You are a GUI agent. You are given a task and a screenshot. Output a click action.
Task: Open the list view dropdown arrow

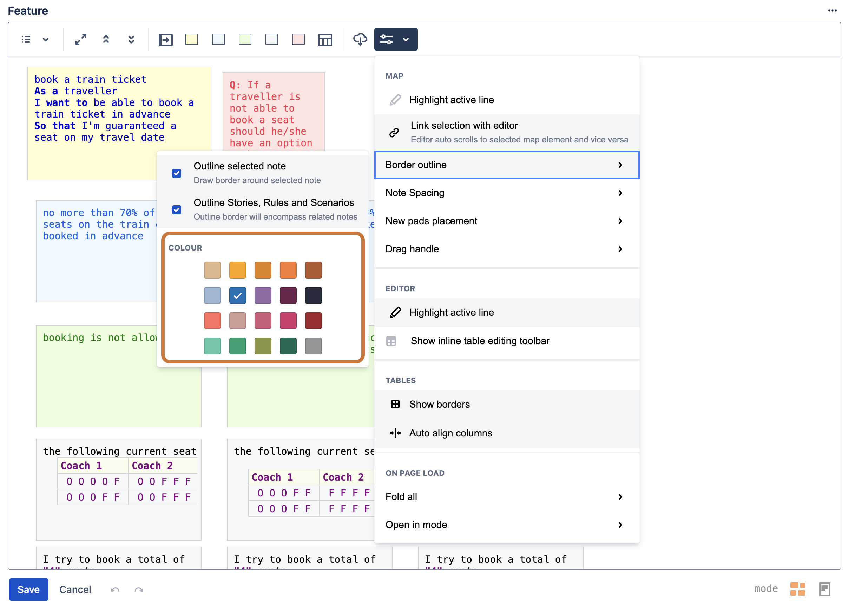46,39
